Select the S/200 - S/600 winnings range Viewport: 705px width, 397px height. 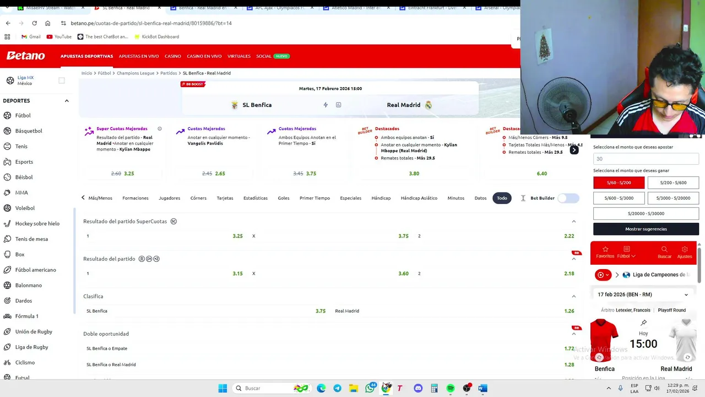click(x=673, y=183)
